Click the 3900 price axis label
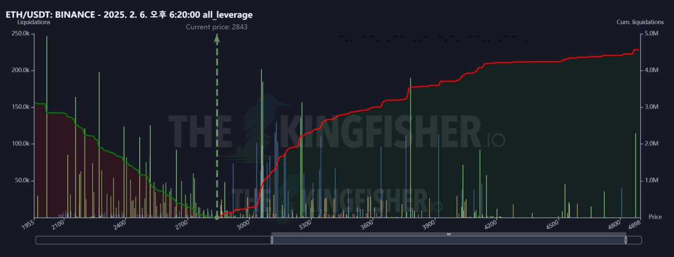674x257 pixels. (428, 225)
